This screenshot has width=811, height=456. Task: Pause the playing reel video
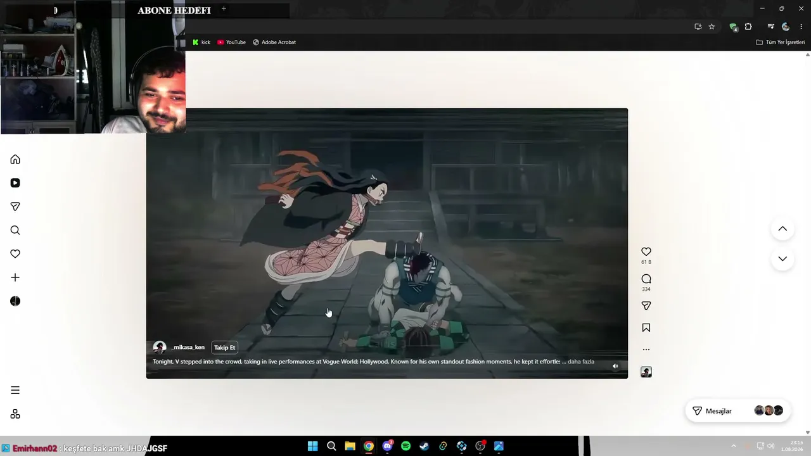pyautogui.click(x=387, y=243)
